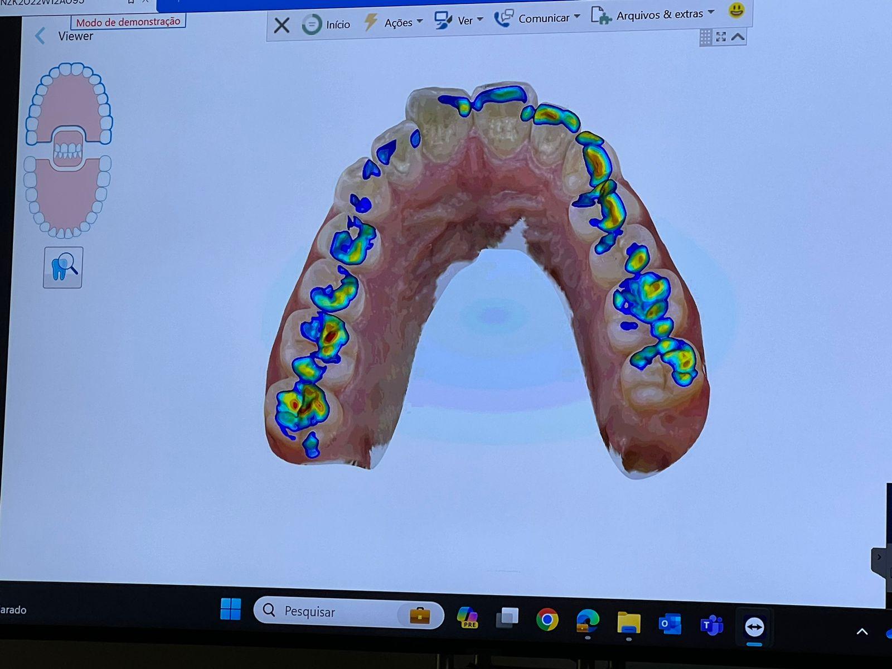Toggle fullscreen with expand-arrows icon
The height and width of the screenshot is (669, 892).
click(721, 37)
